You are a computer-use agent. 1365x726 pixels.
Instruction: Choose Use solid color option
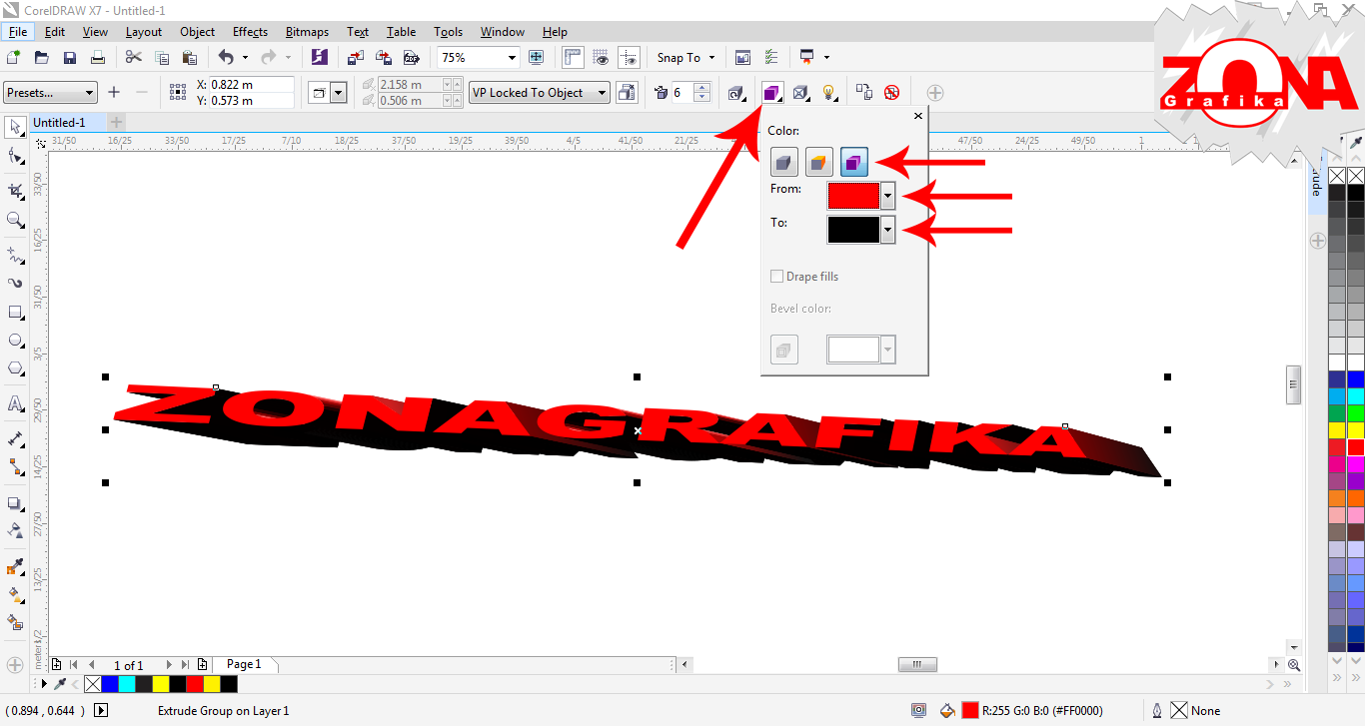coord(819,162)
